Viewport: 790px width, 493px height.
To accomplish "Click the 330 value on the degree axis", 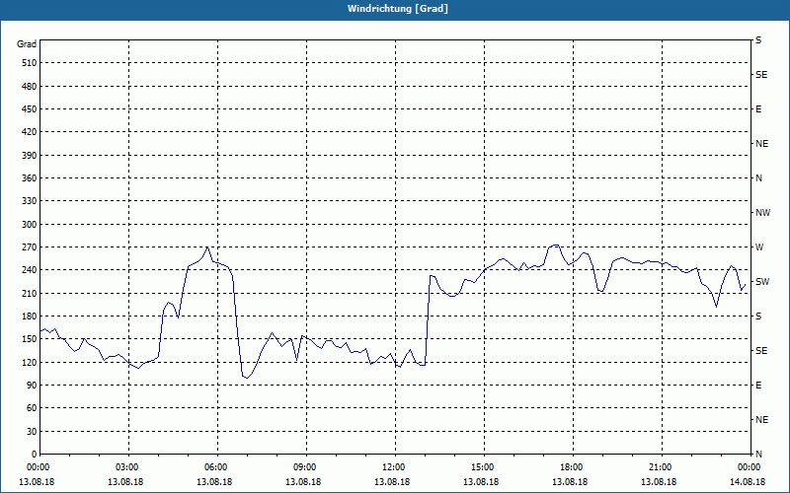I will coord(30,201).
